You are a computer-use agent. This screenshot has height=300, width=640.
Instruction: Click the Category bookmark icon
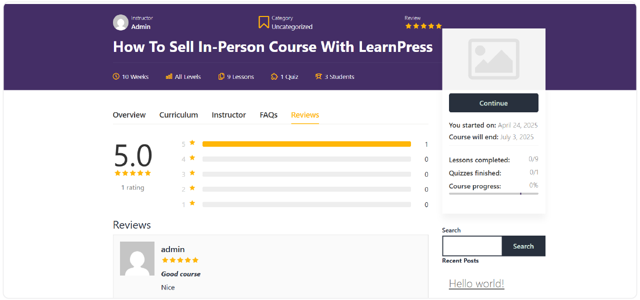tap(263, 22)
